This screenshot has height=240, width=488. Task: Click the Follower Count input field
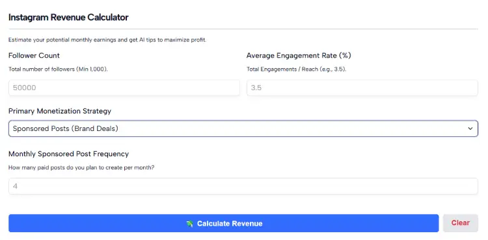(124, 88)
